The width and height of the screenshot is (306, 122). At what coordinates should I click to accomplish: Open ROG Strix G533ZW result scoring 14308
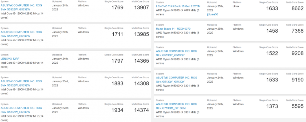[x=21, y=83]
